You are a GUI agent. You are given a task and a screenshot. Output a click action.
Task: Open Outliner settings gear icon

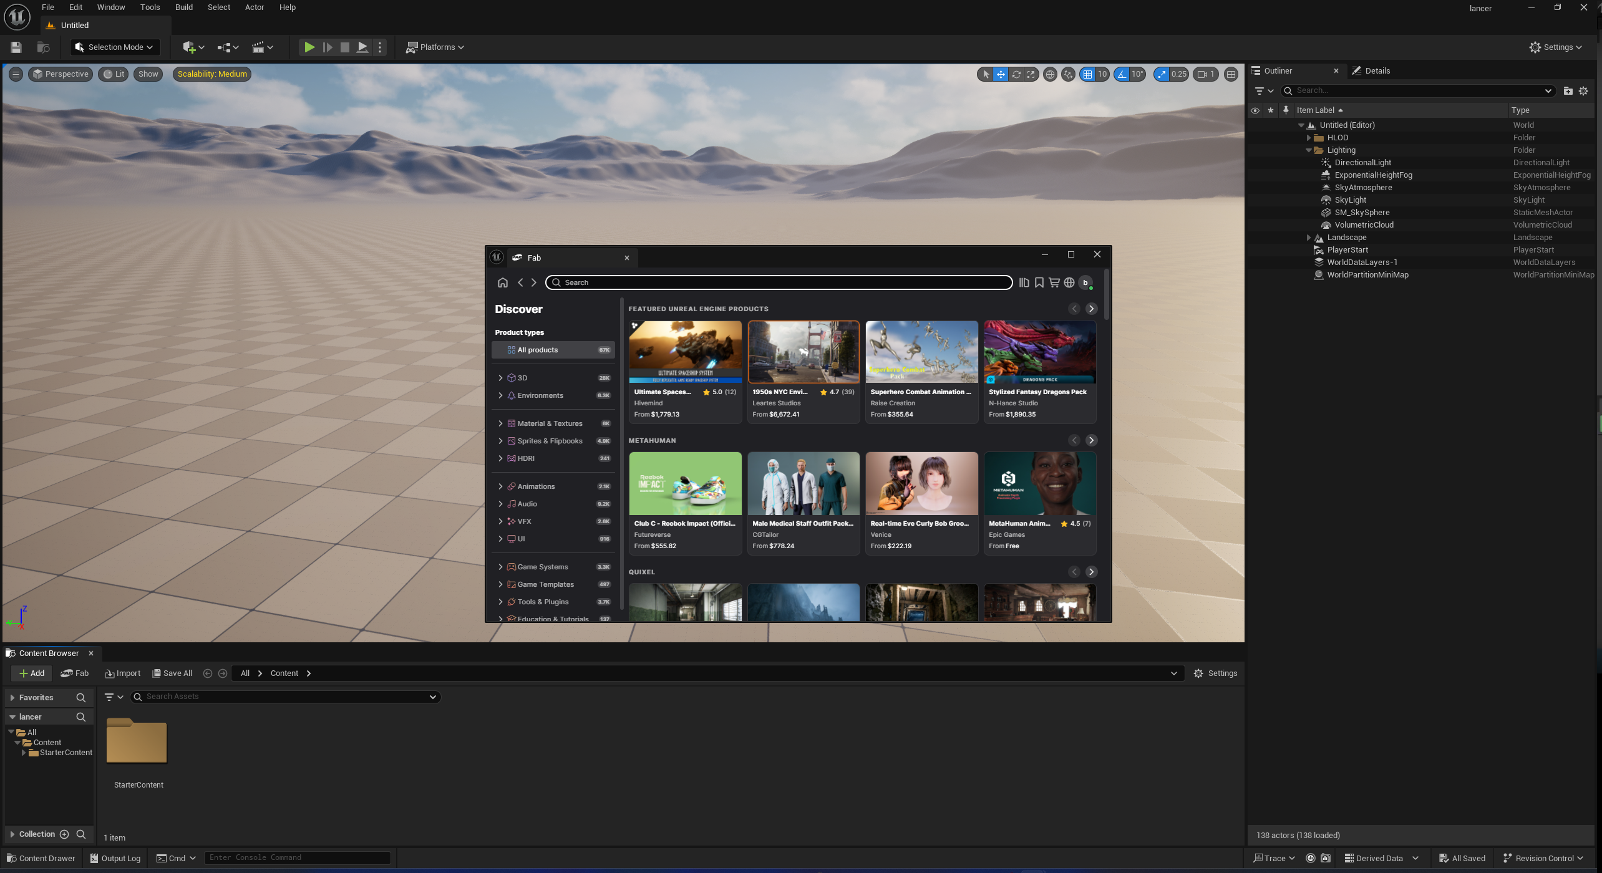tap(1583, 91)
